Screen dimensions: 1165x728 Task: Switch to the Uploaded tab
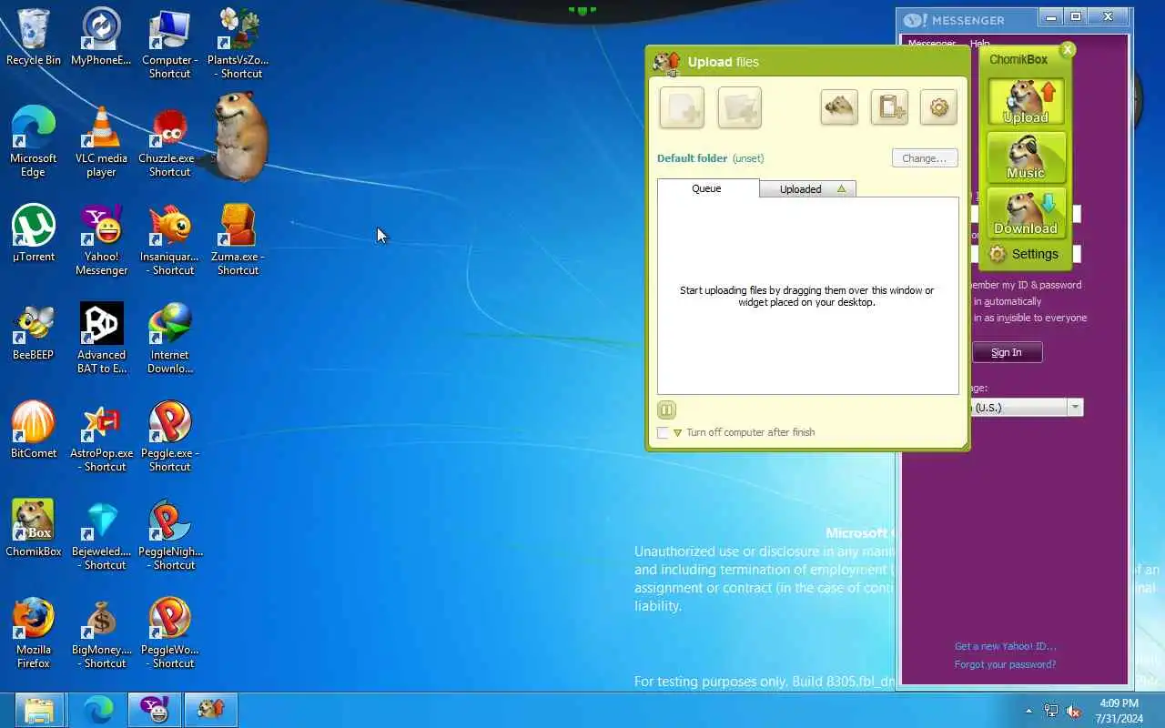coord(807,189)
